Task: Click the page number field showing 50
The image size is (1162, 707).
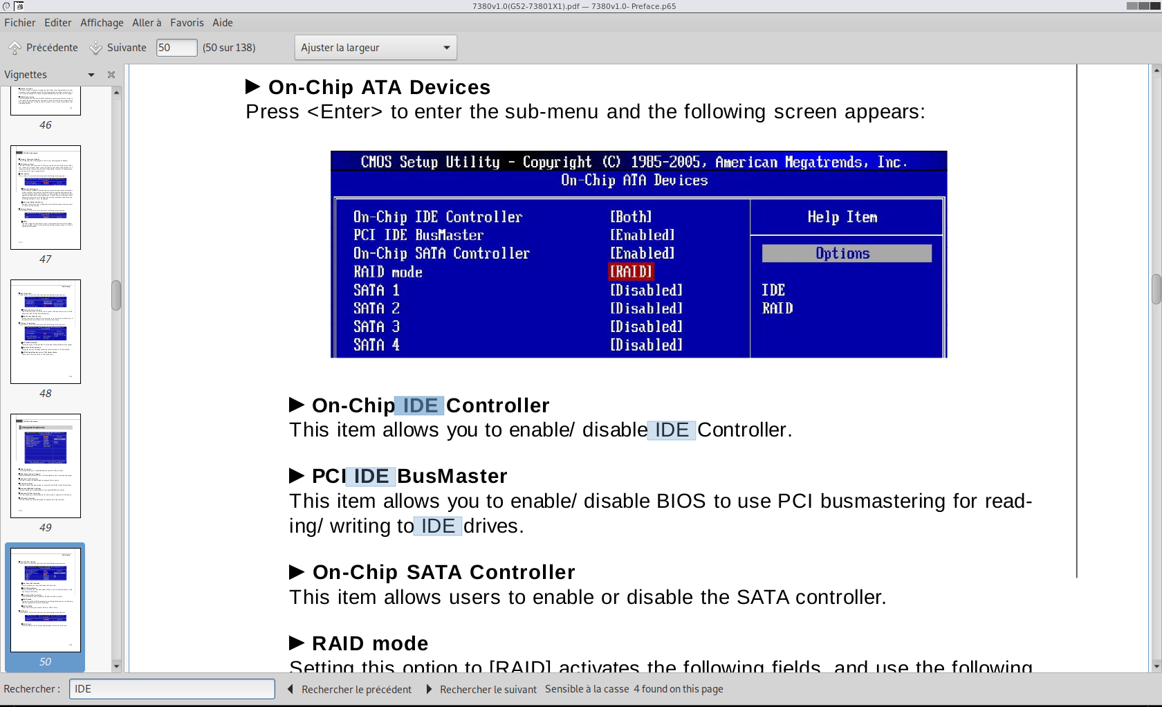Action: [176, 48]
